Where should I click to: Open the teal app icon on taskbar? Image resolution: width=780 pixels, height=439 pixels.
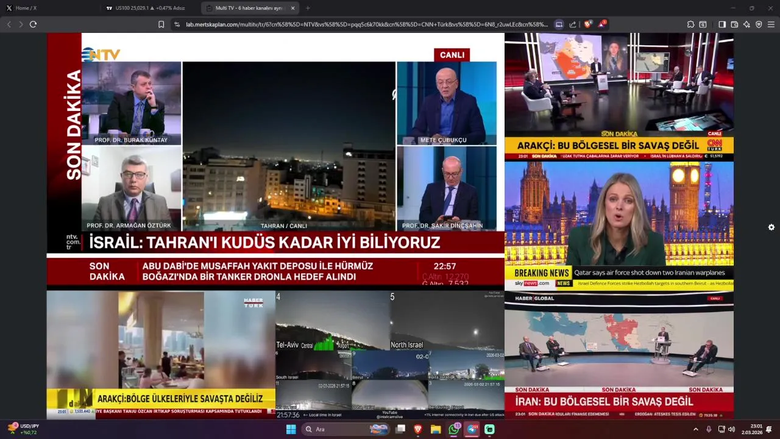[x=489, y=429]
